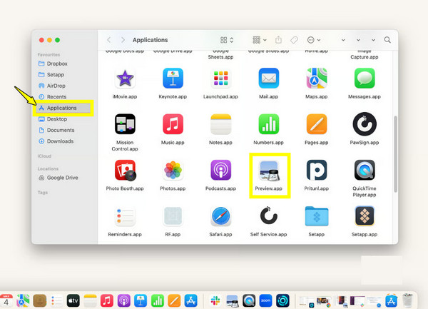Open the iMovie.app icon
The height and width of the screenshot is (309, 428).
(x=125, y=78)
